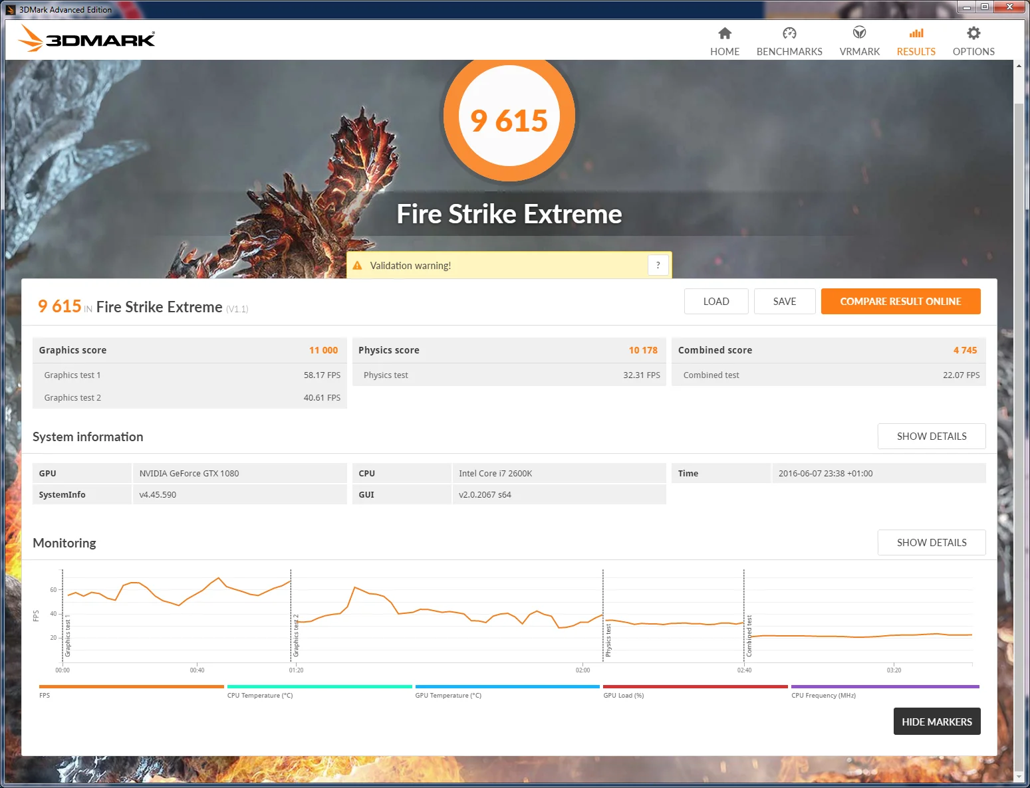This screenshot has height=788, width=1030.
Task: Toggle the GPU Load legend series
Action: point(696,691)
